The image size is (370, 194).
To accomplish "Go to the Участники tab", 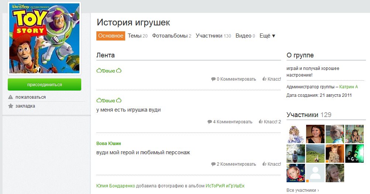I will tap(213, 36).
